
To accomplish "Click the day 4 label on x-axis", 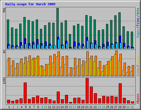I will pos(21,107).
